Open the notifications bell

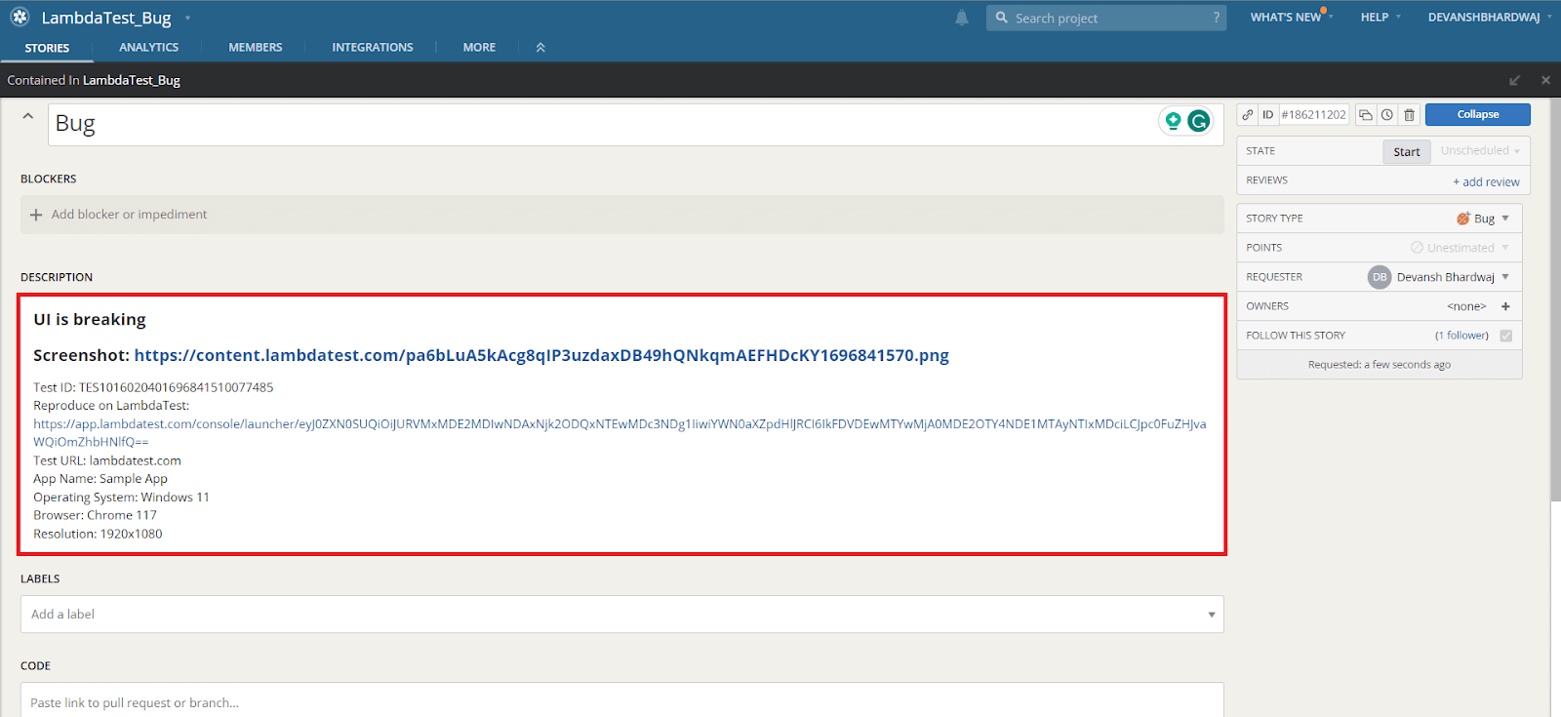point(962,18)
